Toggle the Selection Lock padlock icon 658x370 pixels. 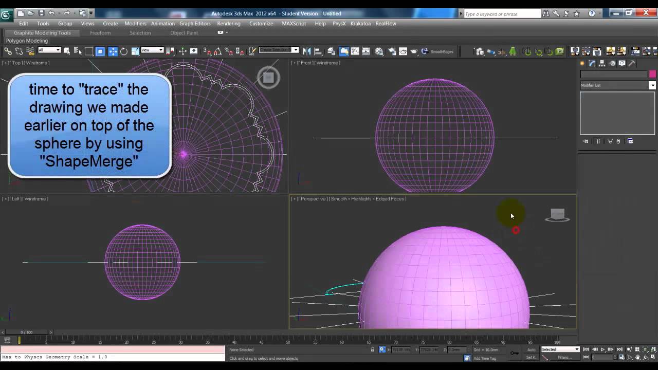[x=373, y=349]
